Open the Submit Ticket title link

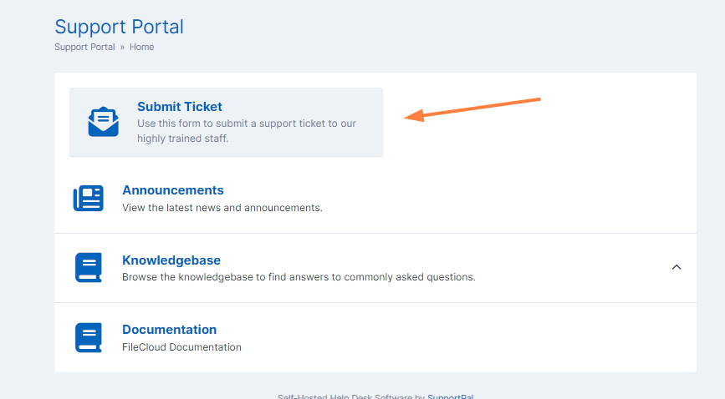[179, 107]
